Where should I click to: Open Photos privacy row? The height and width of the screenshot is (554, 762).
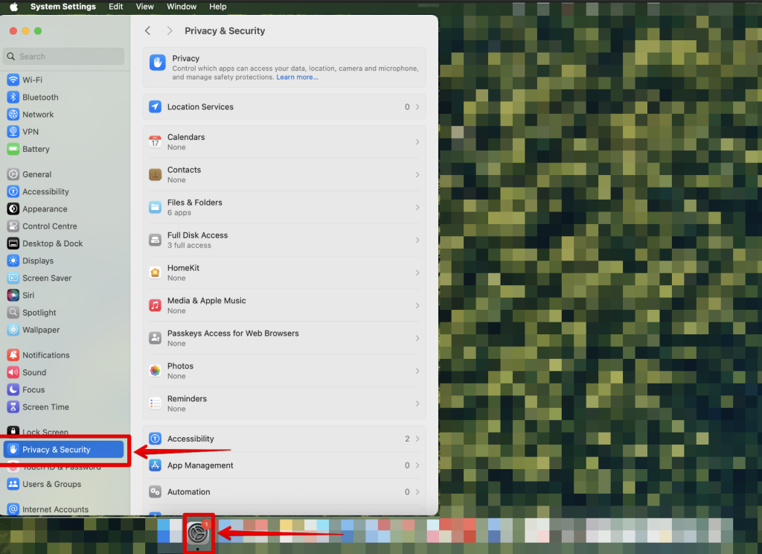pyautogui.click(x=284, y=371)
